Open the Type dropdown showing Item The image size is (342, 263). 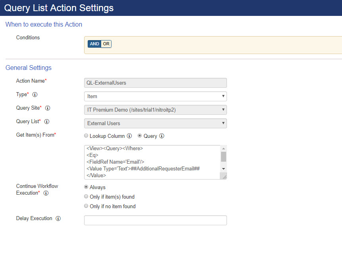(155, 96)
